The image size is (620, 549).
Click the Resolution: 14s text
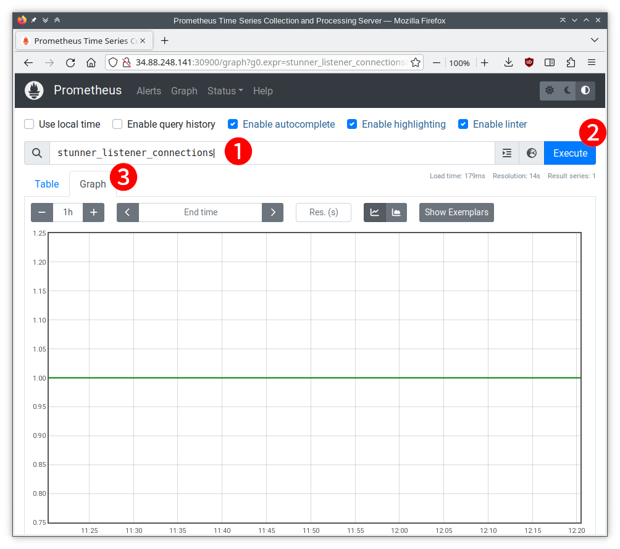516,176
